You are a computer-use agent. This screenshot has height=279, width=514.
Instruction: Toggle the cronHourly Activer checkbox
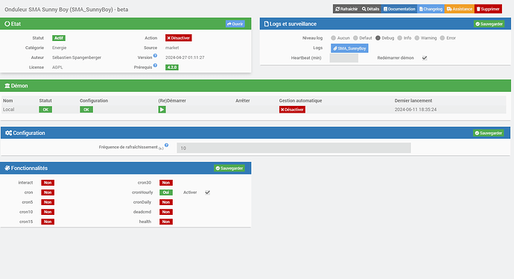click(x=208, y=192)
